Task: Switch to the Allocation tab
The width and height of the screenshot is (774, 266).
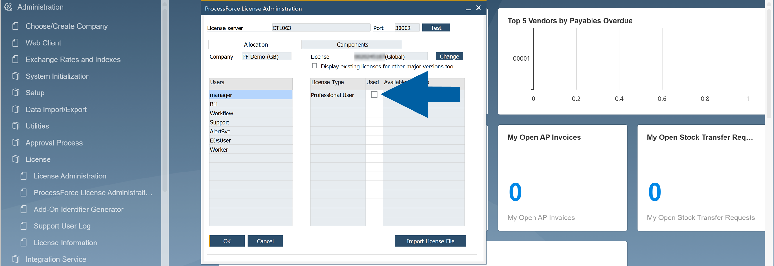Action: tap(255, 44)
